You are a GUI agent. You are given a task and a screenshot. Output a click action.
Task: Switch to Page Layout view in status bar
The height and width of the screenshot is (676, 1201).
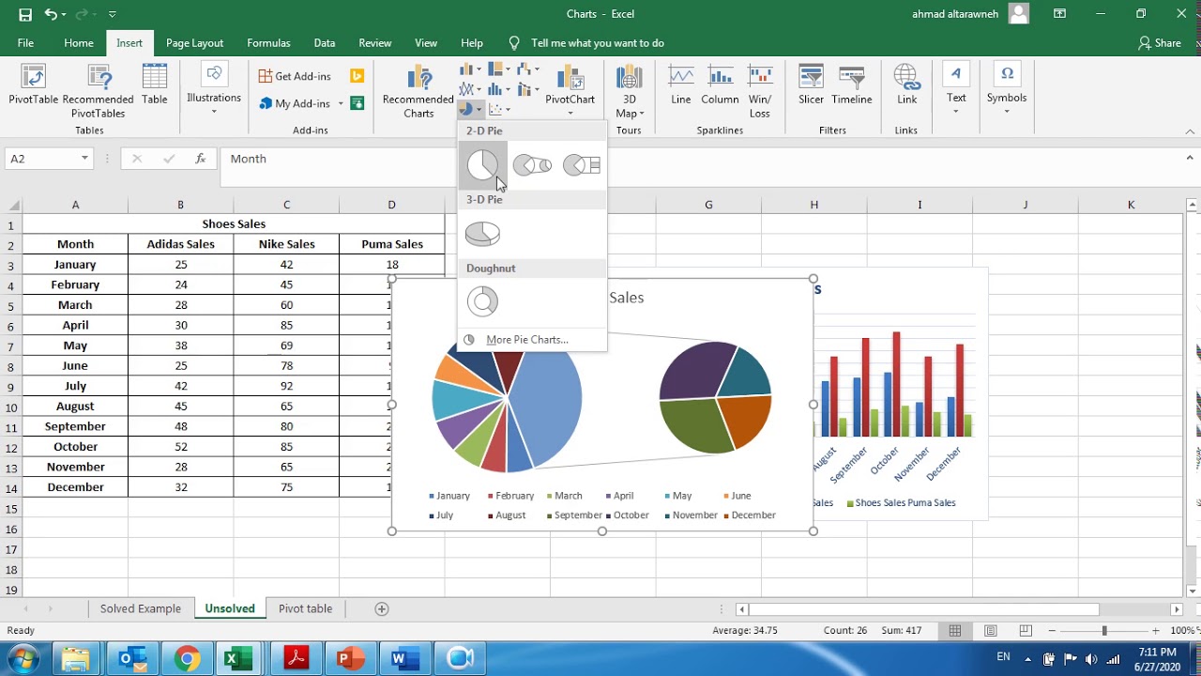[991, 631]
